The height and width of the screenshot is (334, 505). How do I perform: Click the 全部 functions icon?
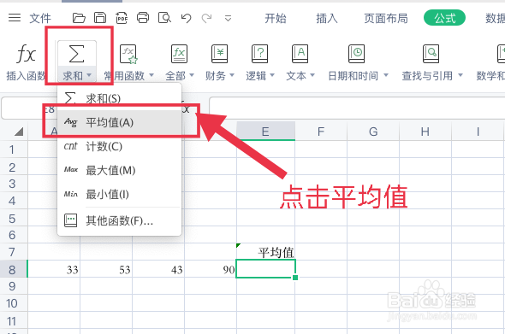tap(179, 54)
